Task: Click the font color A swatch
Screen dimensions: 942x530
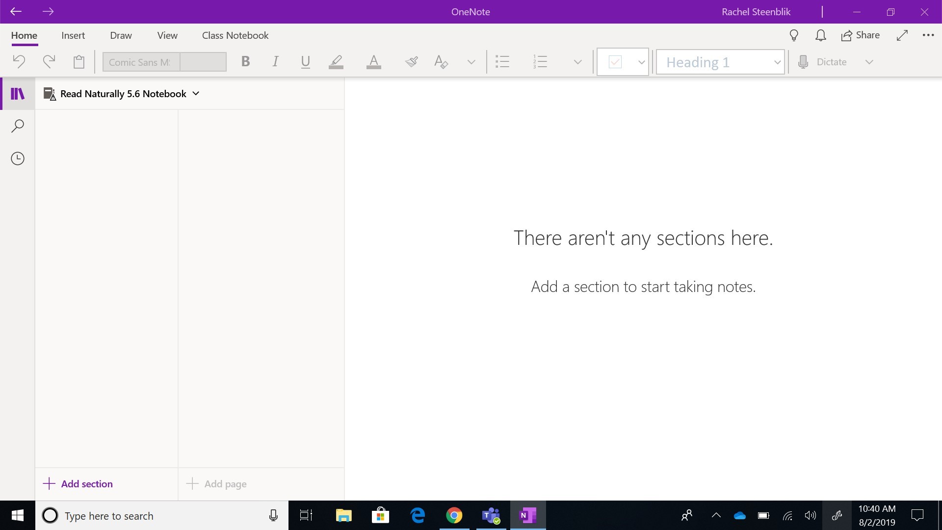Action: pos(373,62)
